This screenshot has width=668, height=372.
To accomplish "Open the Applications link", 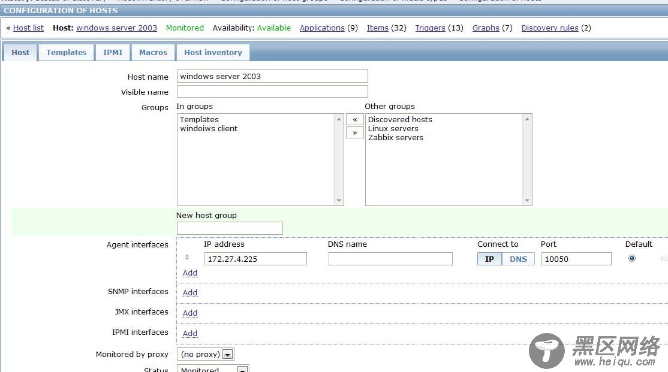I will [x=322, y=28].
